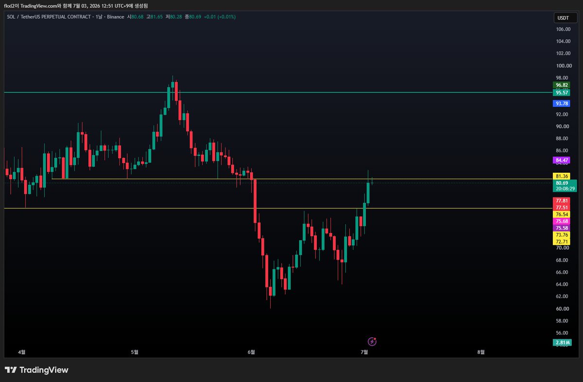
Task: Click the 77.81 red price label
Action: click(x=562, y=200)
